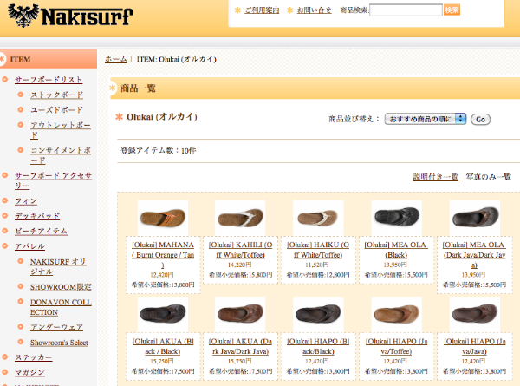
Task: Open [Olukai] MEA OLA (Dark Java) product link
Action: point(474,255)
